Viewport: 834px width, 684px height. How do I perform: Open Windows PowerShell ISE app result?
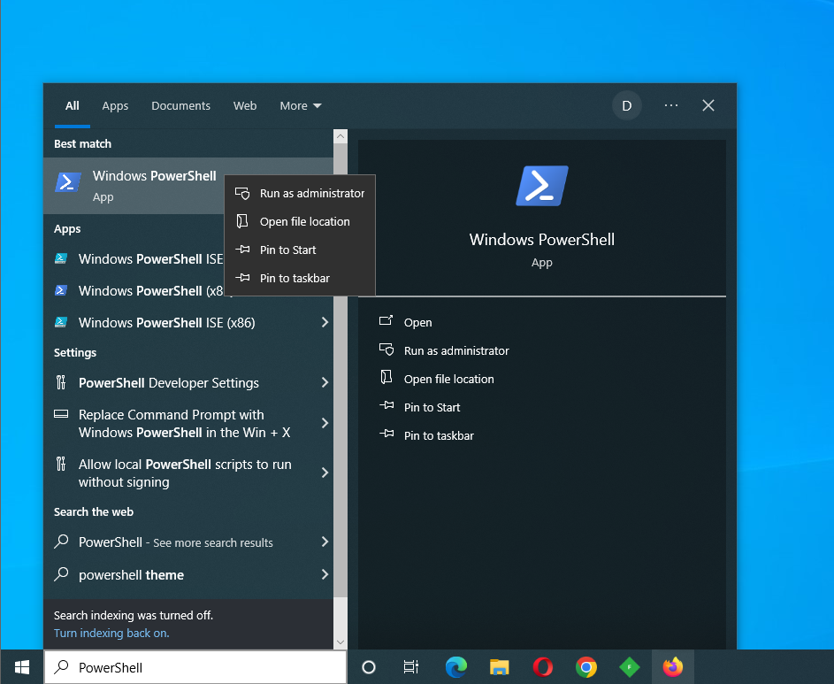150,259
